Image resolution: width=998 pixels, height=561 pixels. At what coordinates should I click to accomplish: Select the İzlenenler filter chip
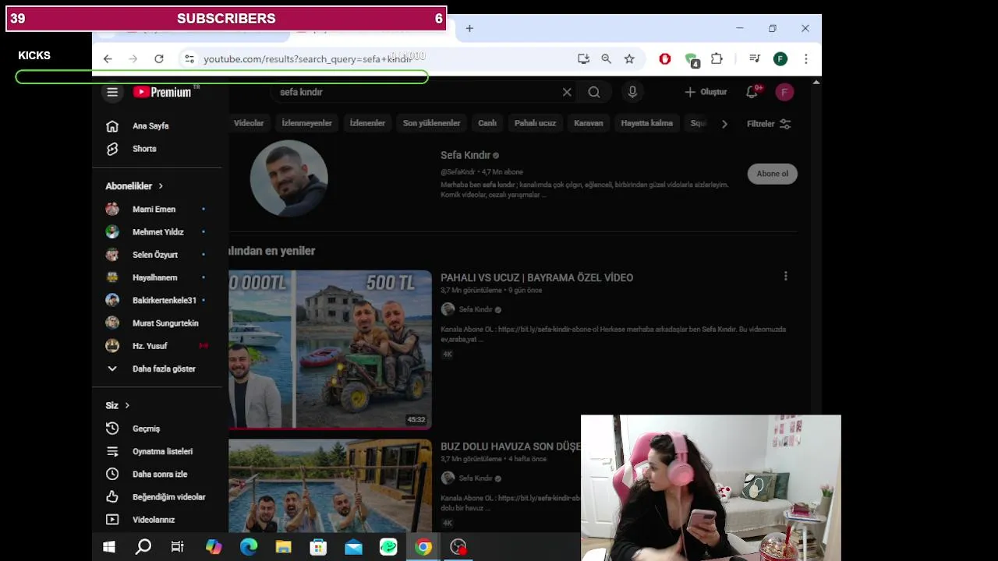click(x=367, y=123)
